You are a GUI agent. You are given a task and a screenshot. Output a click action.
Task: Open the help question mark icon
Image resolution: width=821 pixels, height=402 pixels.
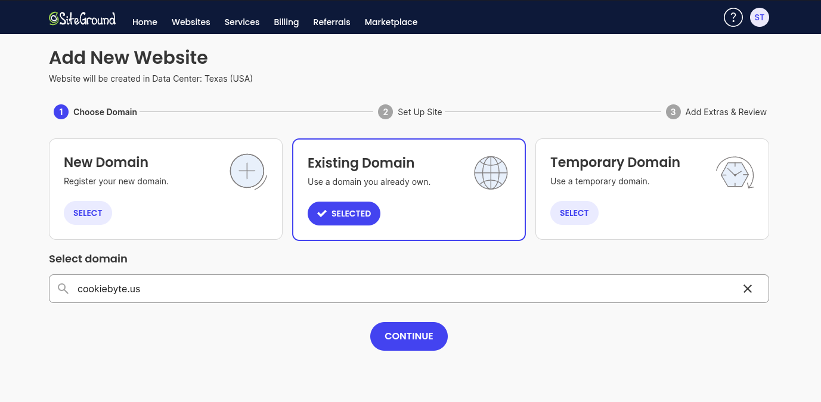(x=733, y=17)
